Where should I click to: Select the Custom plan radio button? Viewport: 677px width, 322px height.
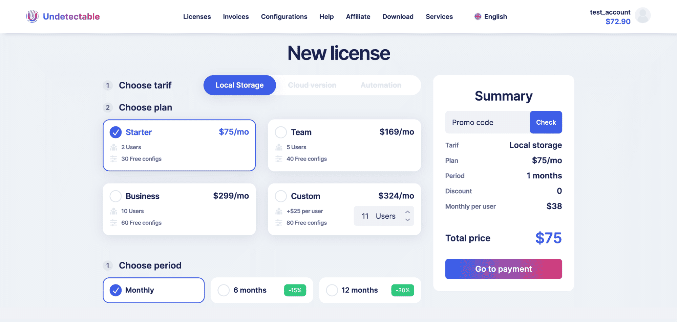(281, 196)
